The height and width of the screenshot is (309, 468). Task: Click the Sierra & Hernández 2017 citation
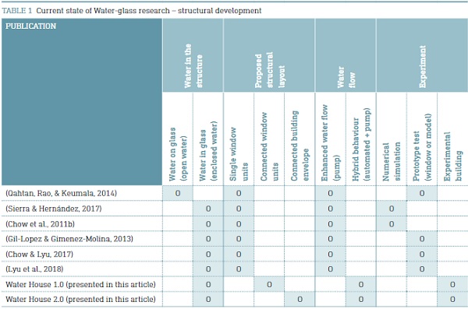tap(54, 209)
